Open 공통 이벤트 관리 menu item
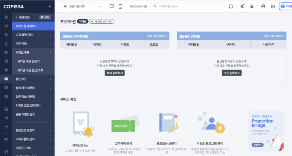 [25, 114]
